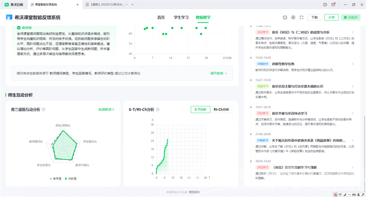Image resolution: width=366 pixels, height=197 pixels.
Task: Select 教师教学 tab
Action: pyautogui.click(x=203, y=17)
